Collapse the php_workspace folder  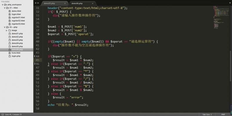pyautogui.click(x=2, y=5)
